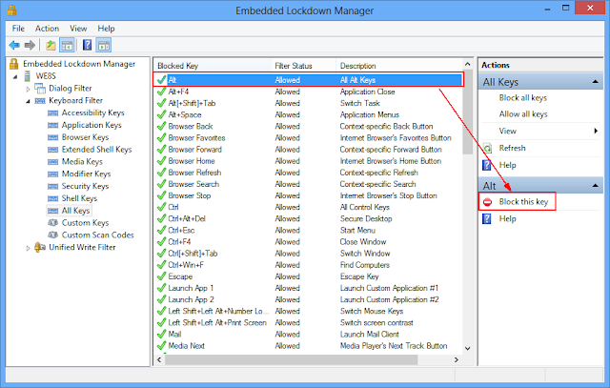
Task: Open the View menu in menu bar
Action: (78, 29)
